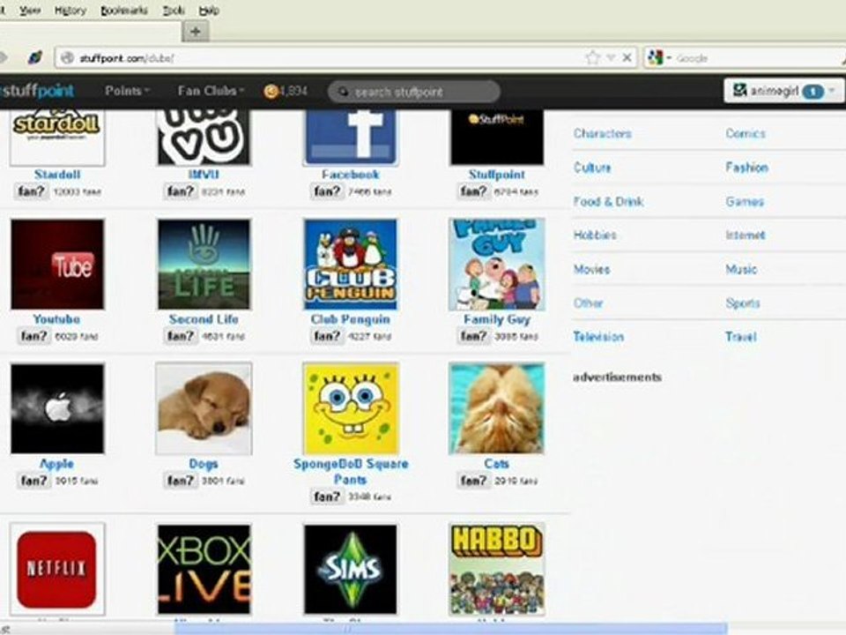Become a fan of Facebook

[328, 191]
